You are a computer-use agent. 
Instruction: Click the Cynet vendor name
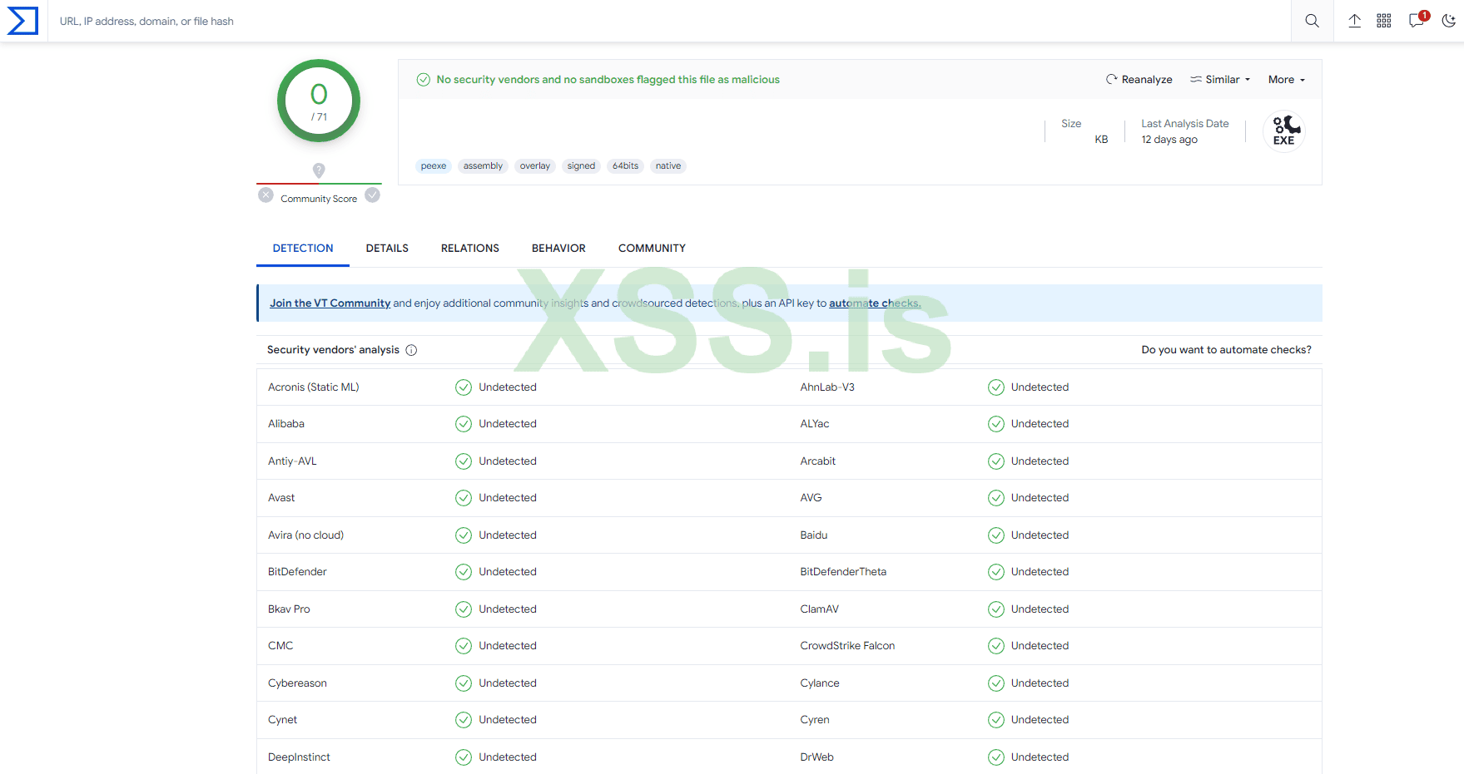point(282,720)
